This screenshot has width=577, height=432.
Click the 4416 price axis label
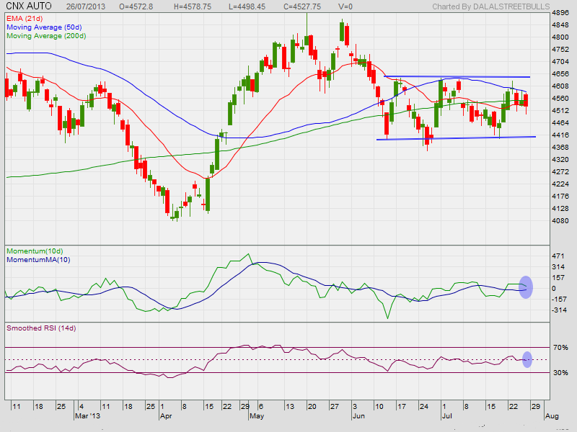[560, 135]
